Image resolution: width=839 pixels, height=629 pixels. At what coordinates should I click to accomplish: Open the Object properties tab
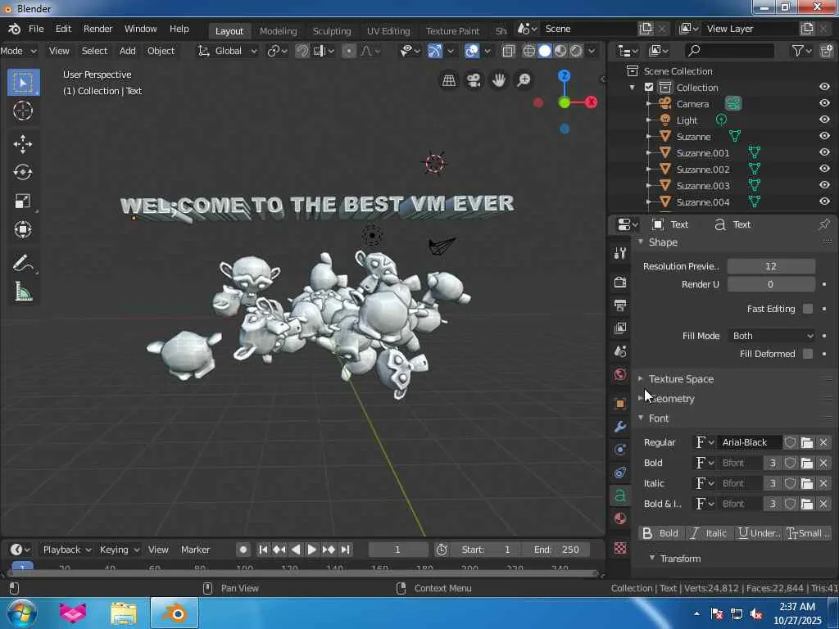[620, 404]
